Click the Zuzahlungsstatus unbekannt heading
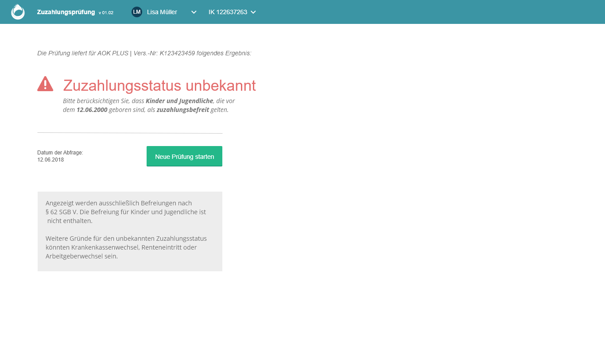Viewport: 605px width, 339px height. pos(159,85)
